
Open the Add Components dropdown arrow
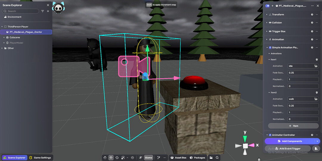(318, 141)
